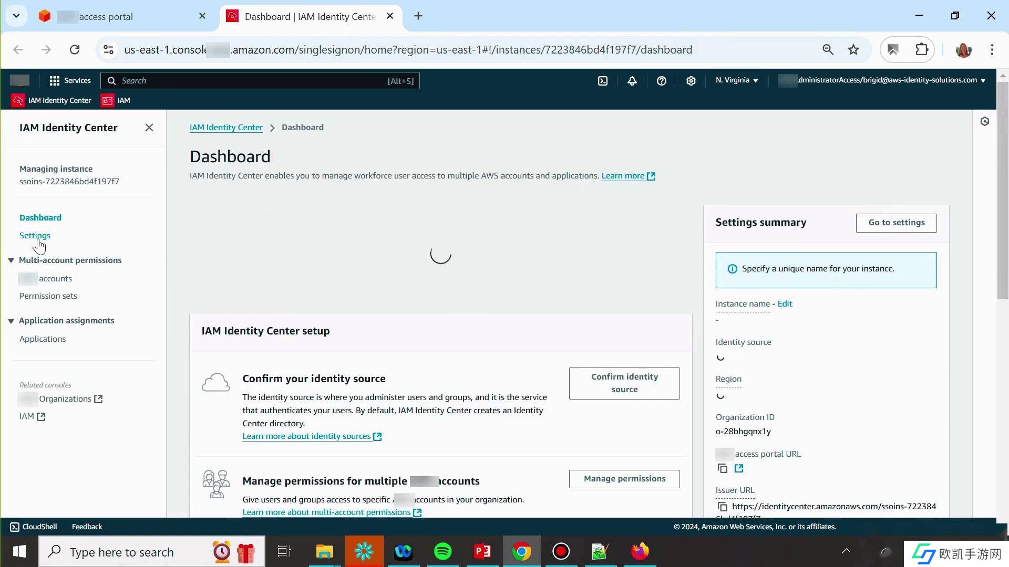
Task: Open the Chrome tab search chevron
Action: pos(16,16)
